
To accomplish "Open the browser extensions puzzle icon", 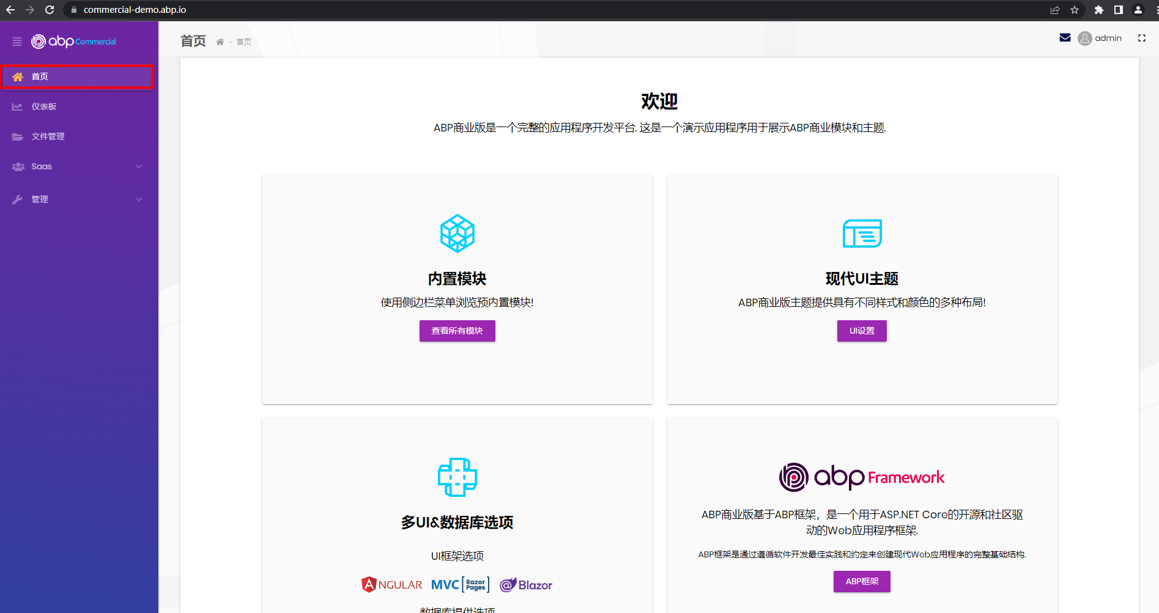I will pyautogui.click(x=1099, y=10).
